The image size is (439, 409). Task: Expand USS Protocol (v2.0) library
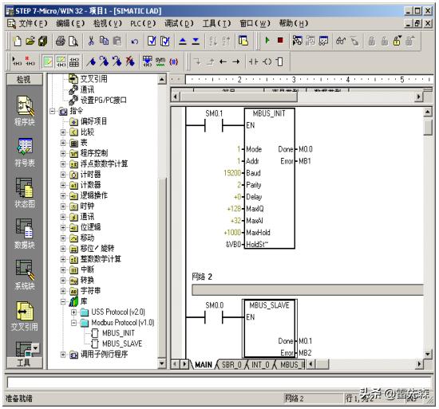[x=74, y=313]
